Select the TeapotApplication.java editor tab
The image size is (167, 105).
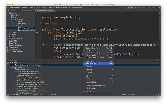coord(45,10)
